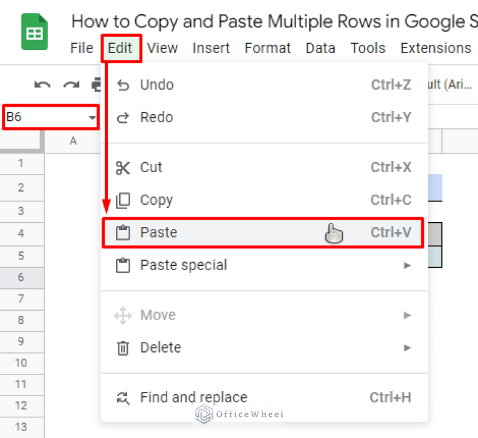Click the scissors Cut icon

123,168
